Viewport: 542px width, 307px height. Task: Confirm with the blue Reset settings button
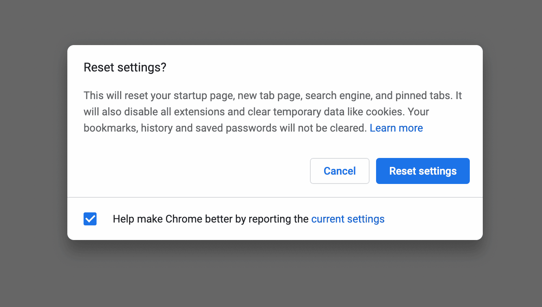[x=423, y=171]
